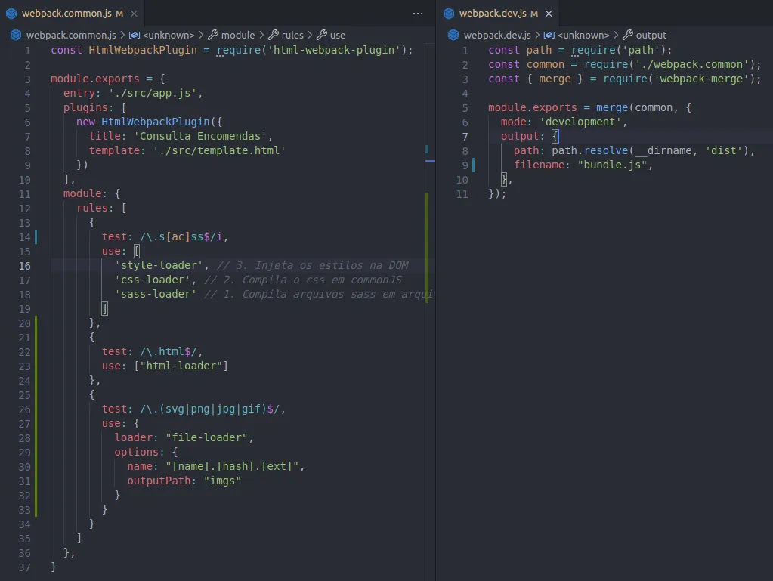Click the wrench icon next to rules breadcrumb
773x581 pixels.
[x=273, y=35]
